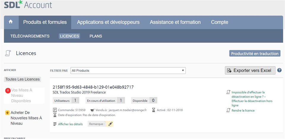
Task: Show Toutes Les Licences
Action: click(23, 79)
